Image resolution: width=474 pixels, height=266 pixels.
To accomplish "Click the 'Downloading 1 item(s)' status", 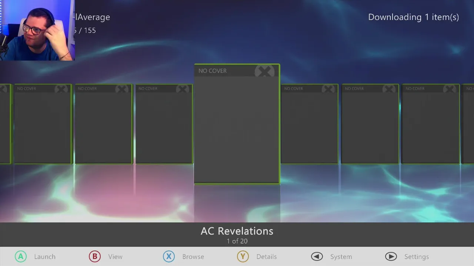I will tap(414, 17).
